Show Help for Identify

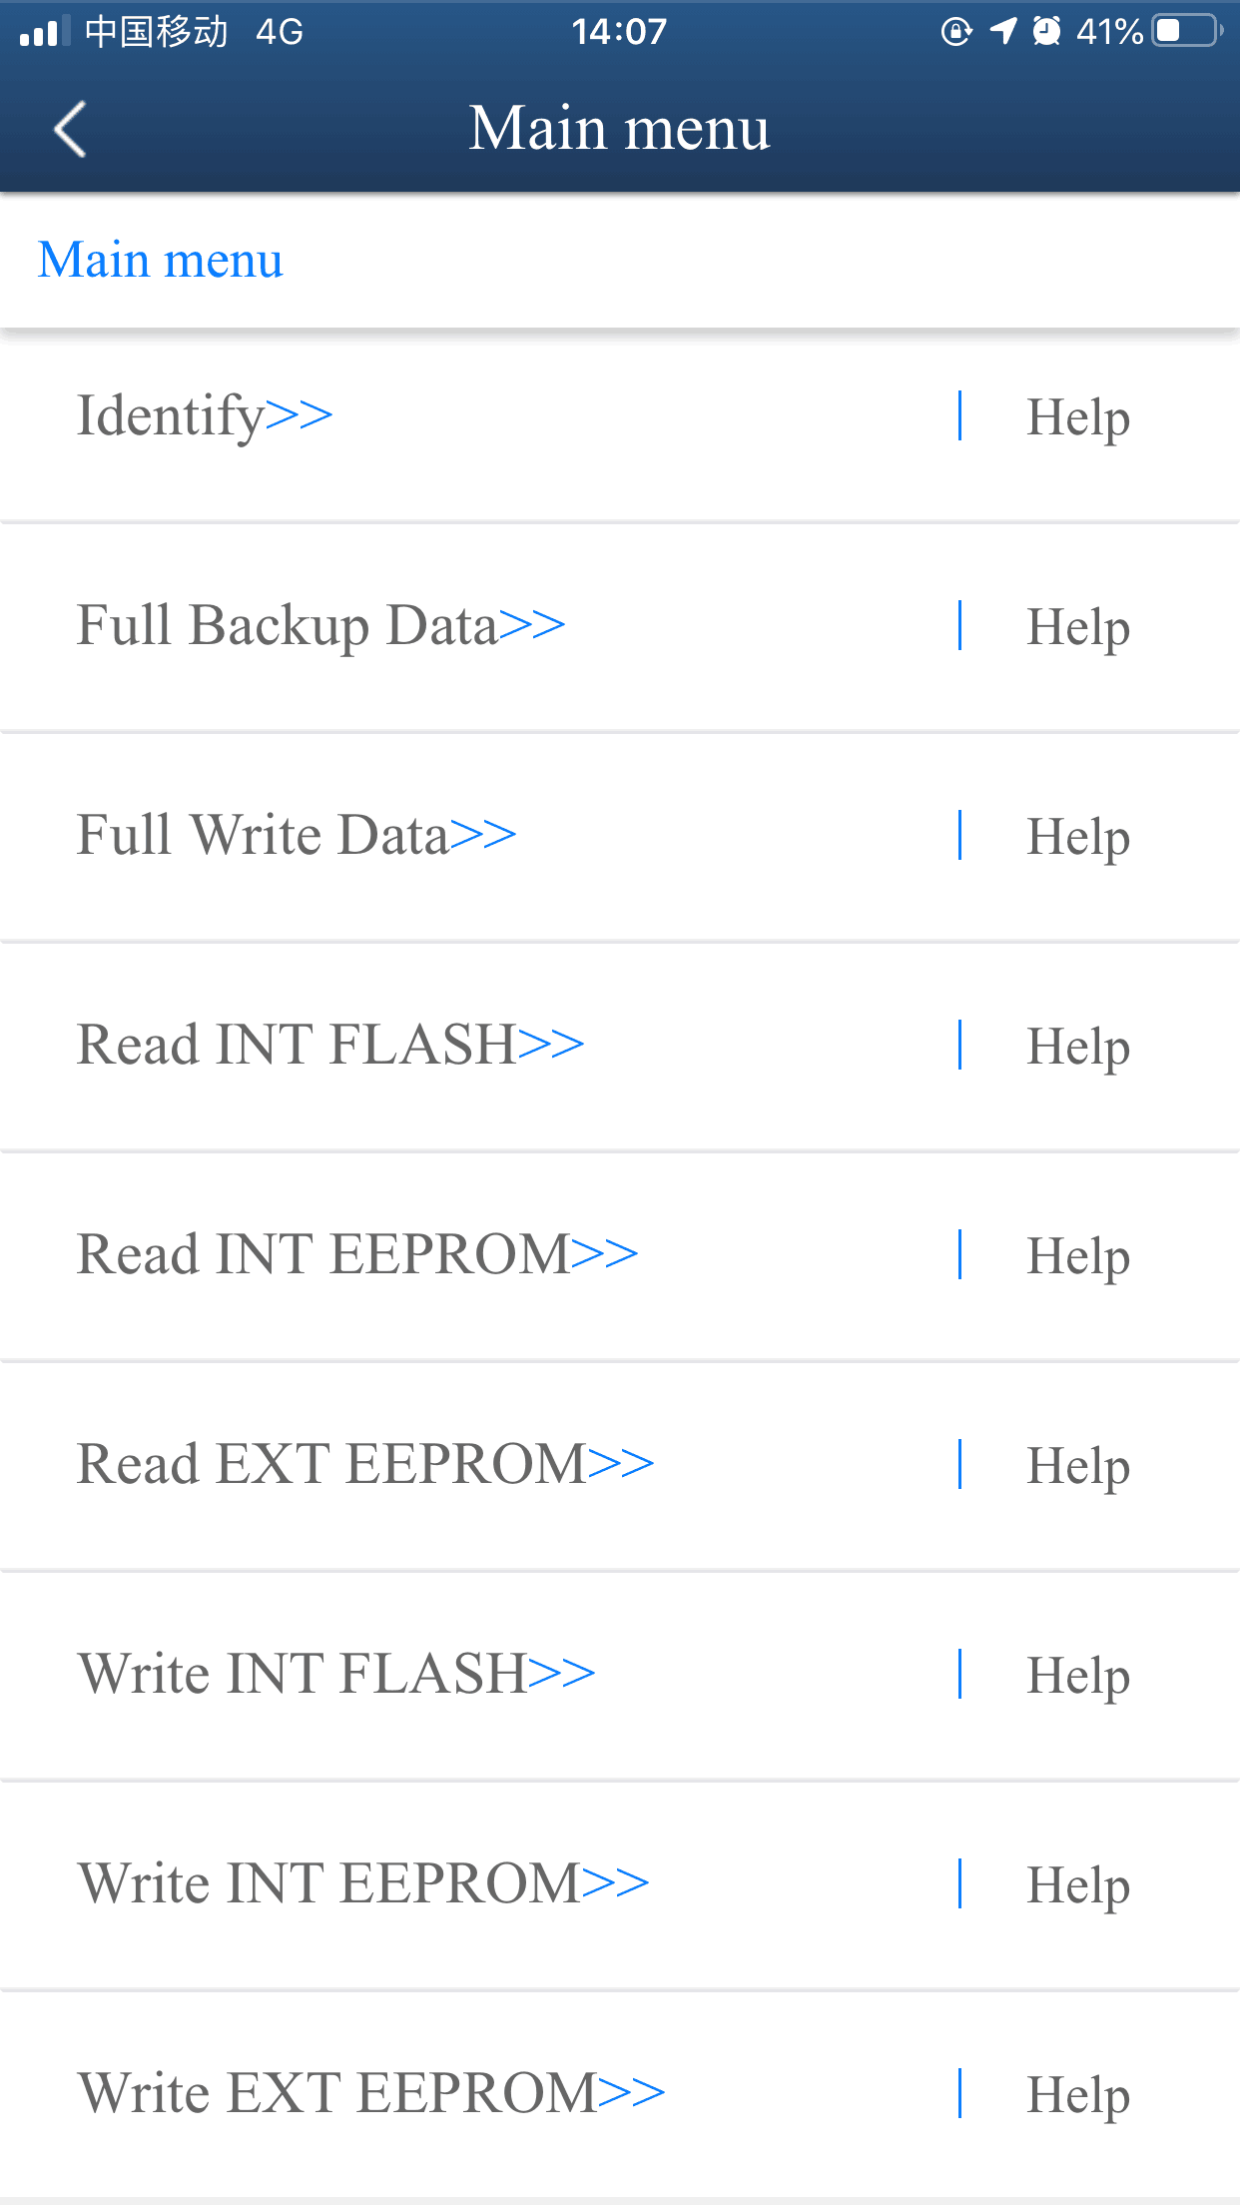click(1077, 416)
